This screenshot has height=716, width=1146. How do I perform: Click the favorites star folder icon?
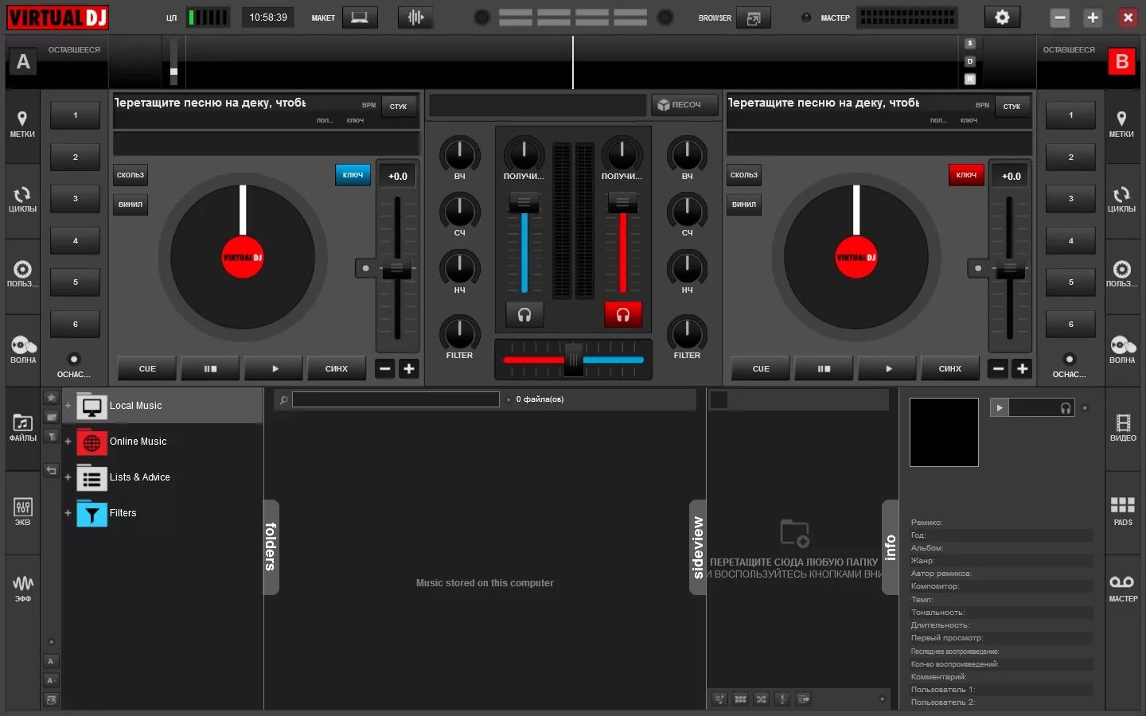click(x=51, y=397)
